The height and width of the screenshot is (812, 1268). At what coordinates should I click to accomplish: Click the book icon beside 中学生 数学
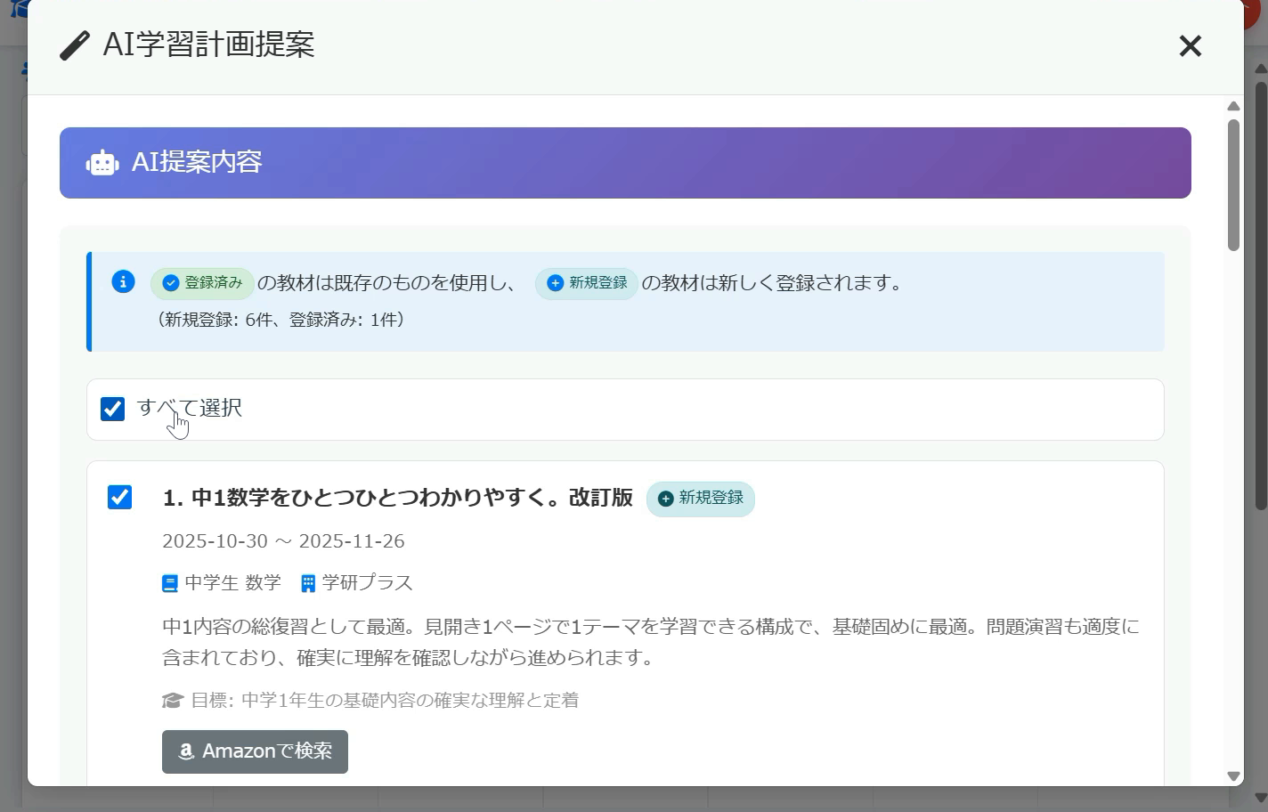click(170, 584)
